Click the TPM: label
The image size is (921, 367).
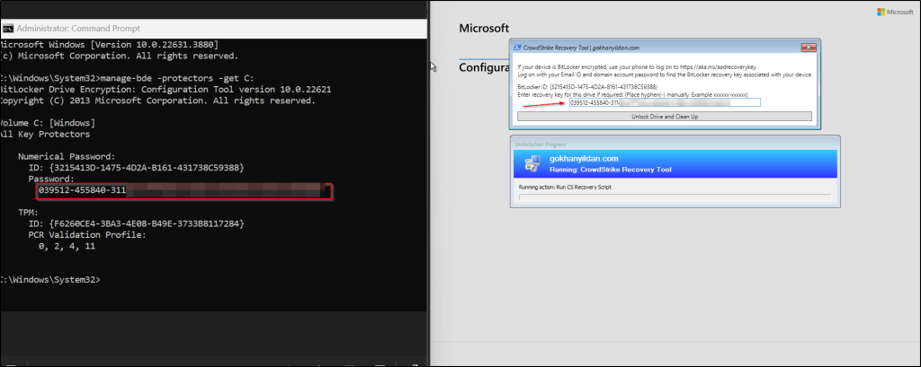(x=28, y=214)
